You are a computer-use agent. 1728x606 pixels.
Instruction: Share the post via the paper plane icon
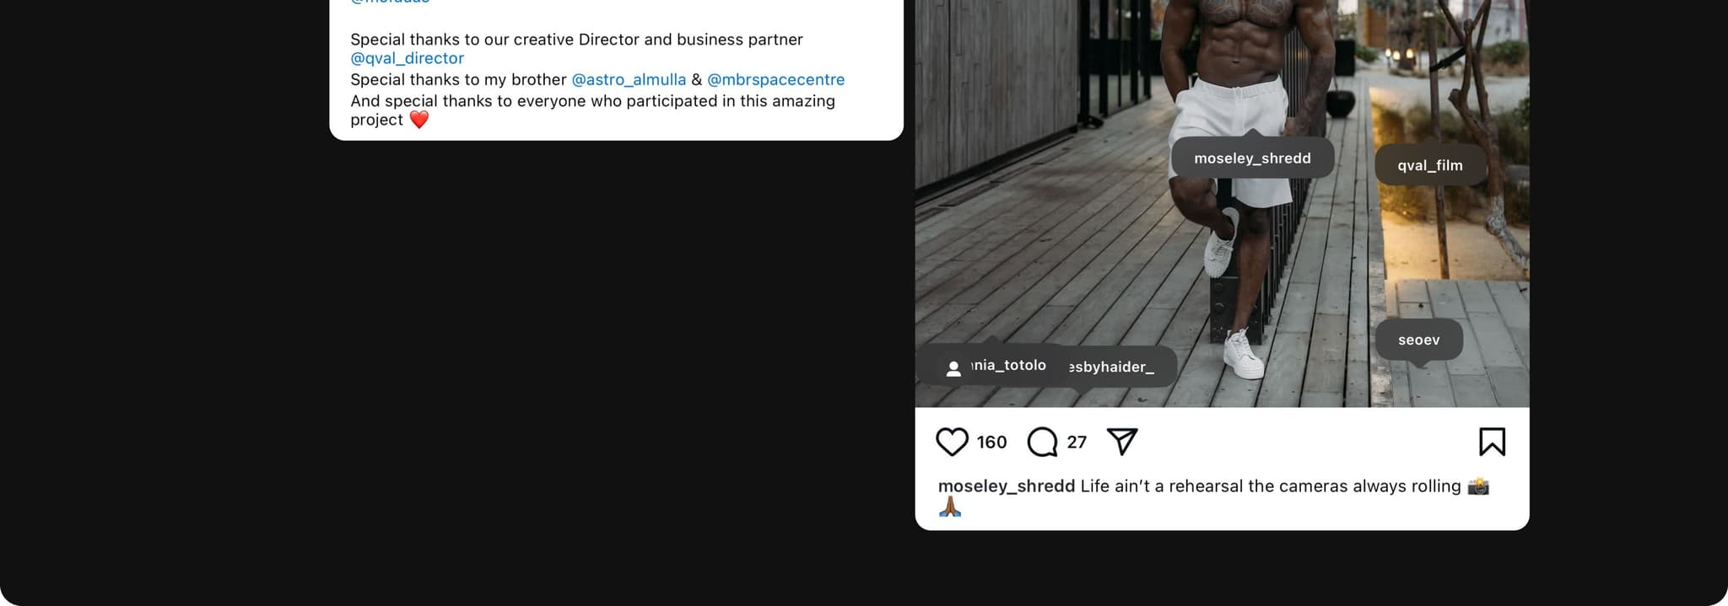coord(1122,442)
